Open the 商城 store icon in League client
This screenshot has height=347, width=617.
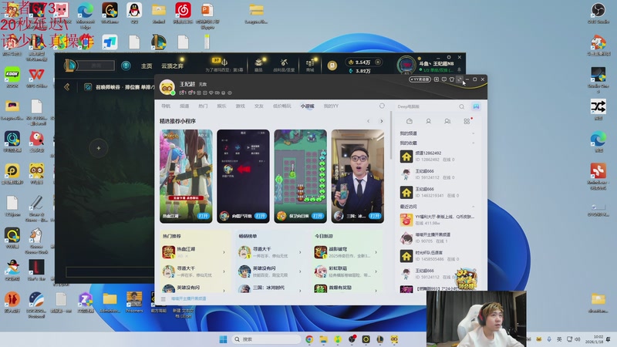[310, 65]
